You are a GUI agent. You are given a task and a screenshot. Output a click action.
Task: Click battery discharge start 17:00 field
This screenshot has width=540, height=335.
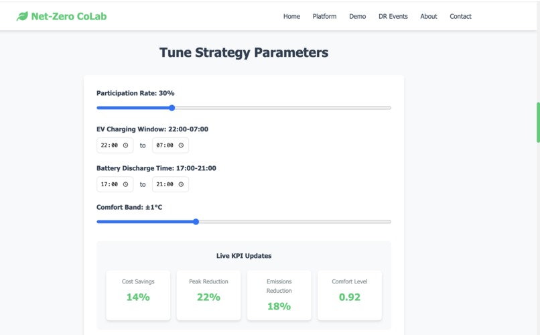point(115,184)
